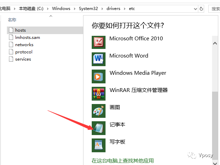Click the lmhosts.sam file icon

[x=11, y=37]
